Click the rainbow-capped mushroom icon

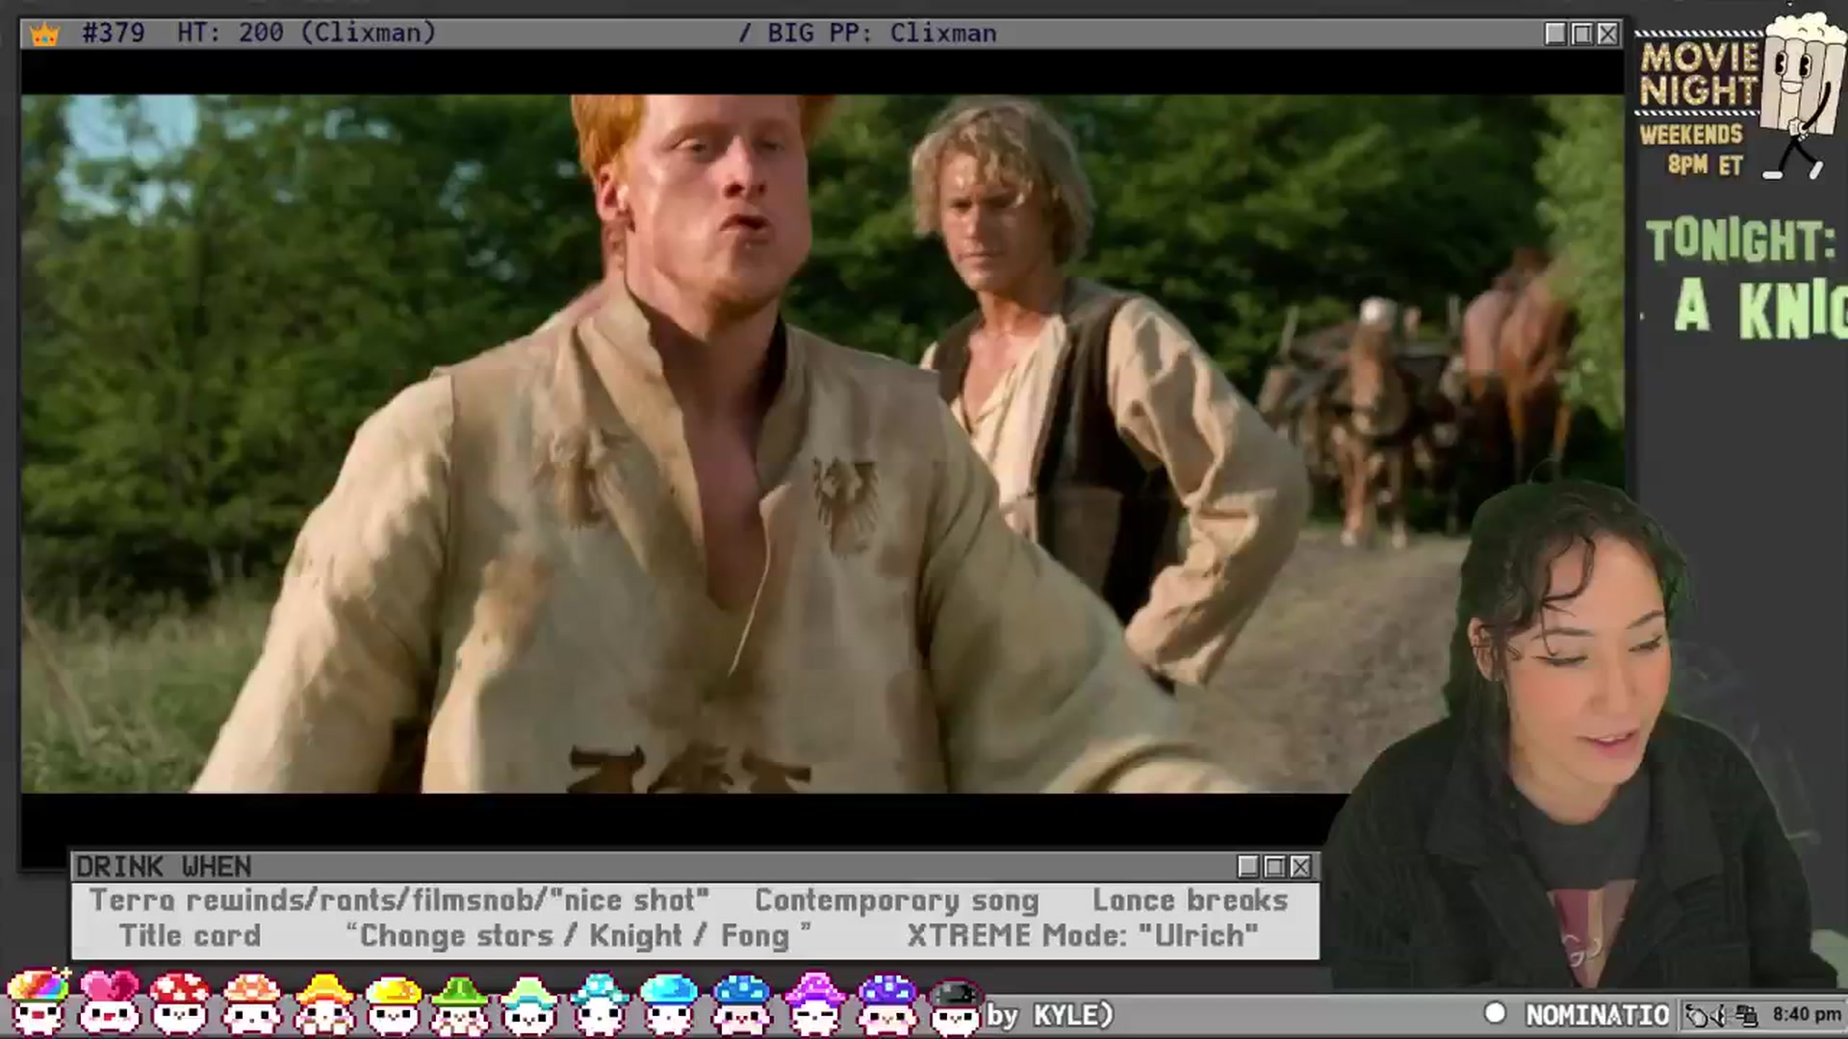[x=38, y=1002]
